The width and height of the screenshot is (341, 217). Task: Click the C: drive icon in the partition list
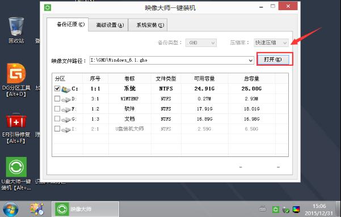66,89
